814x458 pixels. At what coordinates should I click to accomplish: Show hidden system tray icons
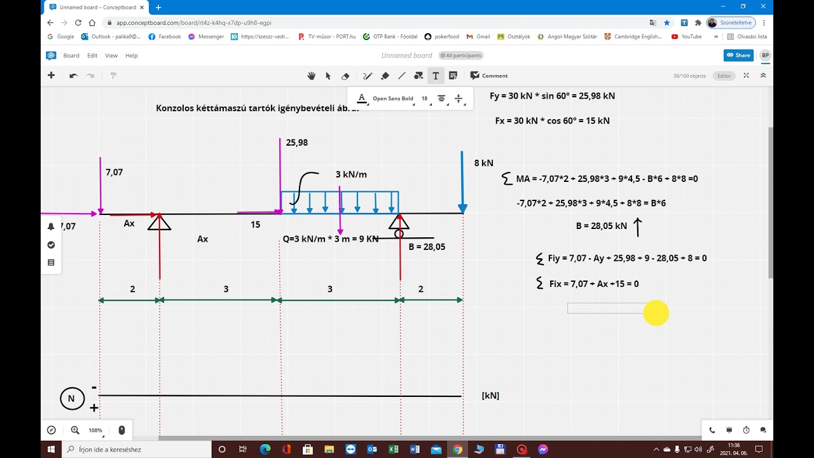657,449
